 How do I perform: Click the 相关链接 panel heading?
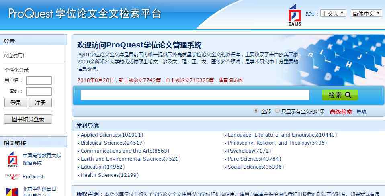[x=15, y=143]
